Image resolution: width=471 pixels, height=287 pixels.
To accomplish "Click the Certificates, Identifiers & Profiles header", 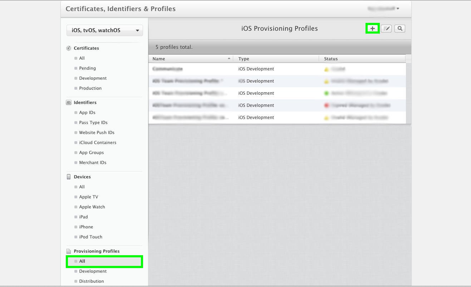I will click(121, 9).
